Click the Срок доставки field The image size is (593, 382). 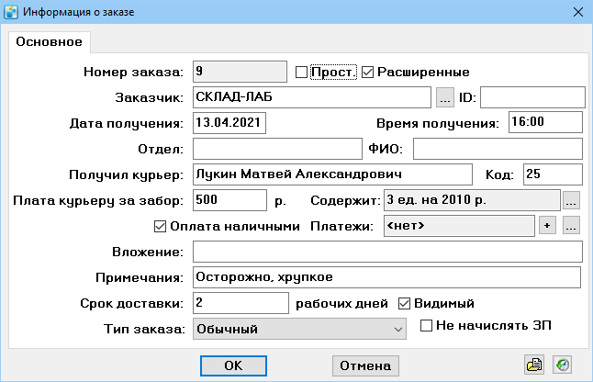(241, 303)
